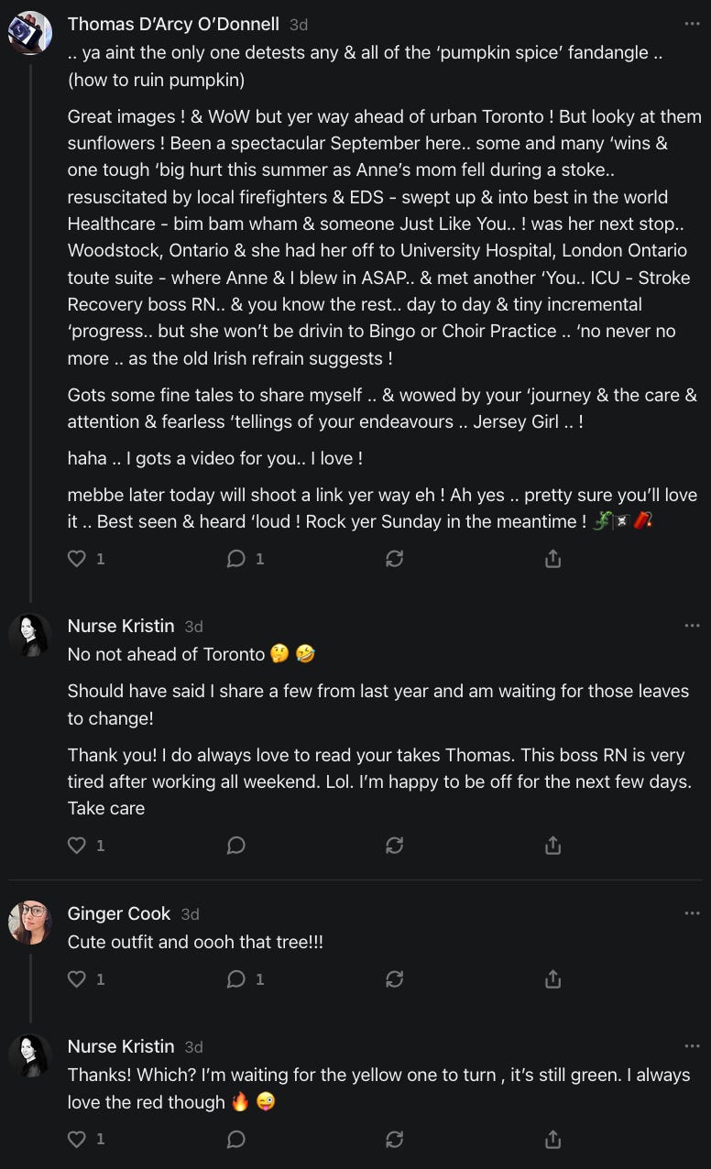711x1169 pixels.
Task: Open Thomas D'Arcy O'Donnell's profile name link
Action: tap(173, 24)
